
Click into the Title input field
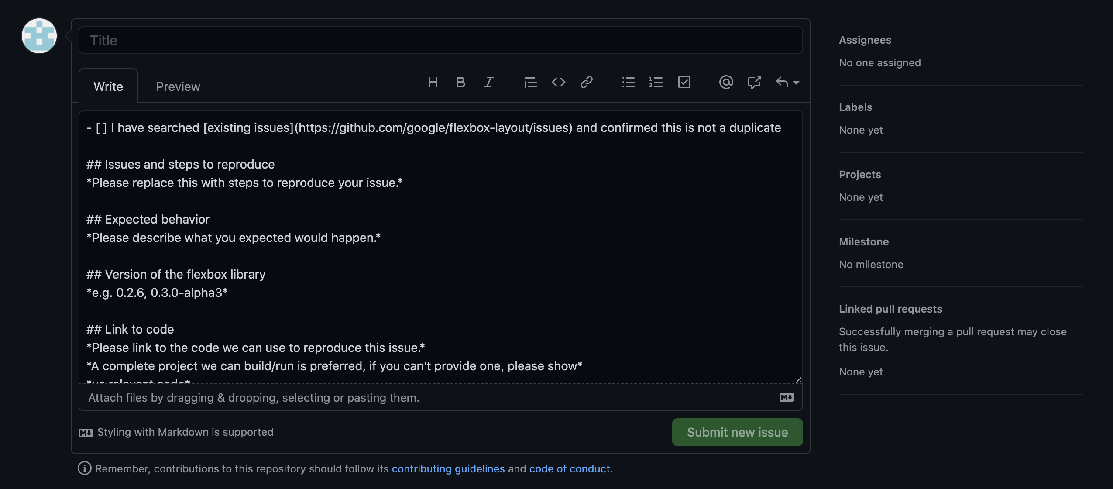point(440,41)
